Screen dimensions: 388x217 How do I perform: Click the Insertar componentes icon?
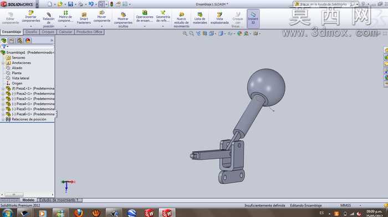pos(31,12)
